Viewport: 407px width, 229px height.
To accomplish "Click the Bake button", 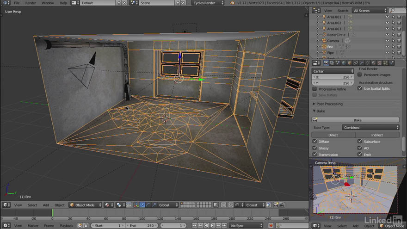I will click(356, 120).
